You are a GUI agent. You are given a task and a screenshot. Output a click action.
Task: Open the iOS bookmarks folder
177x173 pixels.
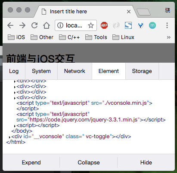point(16,37)
